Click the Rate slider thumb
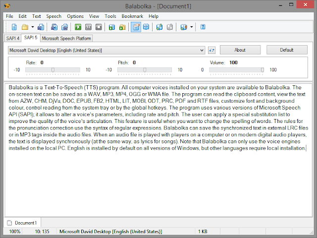 coord(53,70)
